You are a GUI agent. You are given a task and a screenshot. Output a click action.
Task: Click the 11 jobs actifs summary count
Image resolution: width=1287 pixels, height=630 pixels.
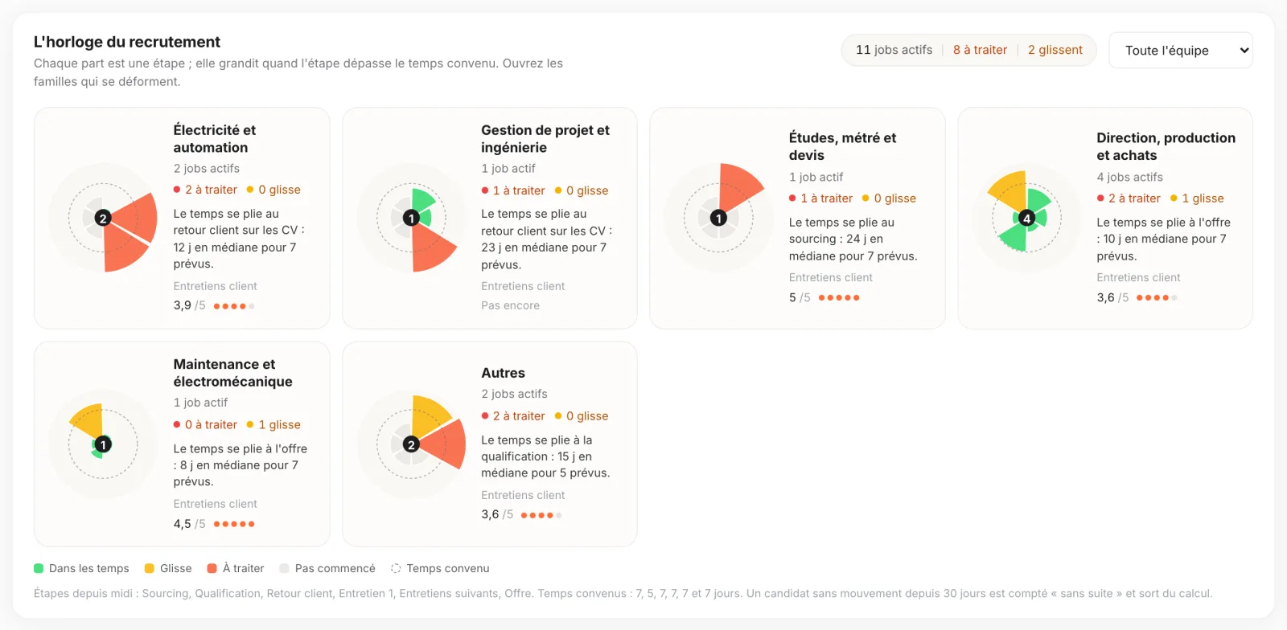(x=894, y=50)
